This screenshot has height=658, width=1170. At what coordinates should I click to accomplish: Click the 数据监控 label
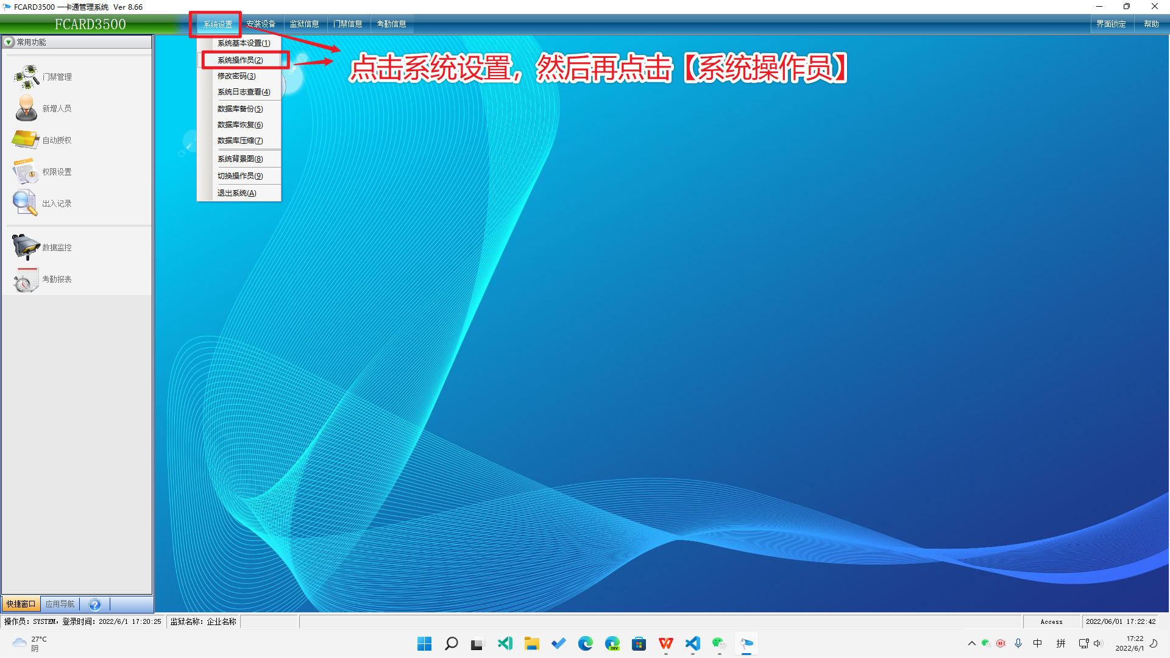(x=57, y=247)
